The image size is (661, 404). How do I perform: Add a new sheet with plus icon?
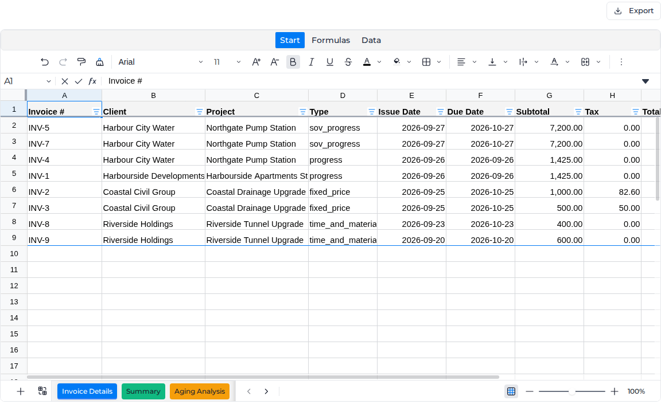(20, 391)
